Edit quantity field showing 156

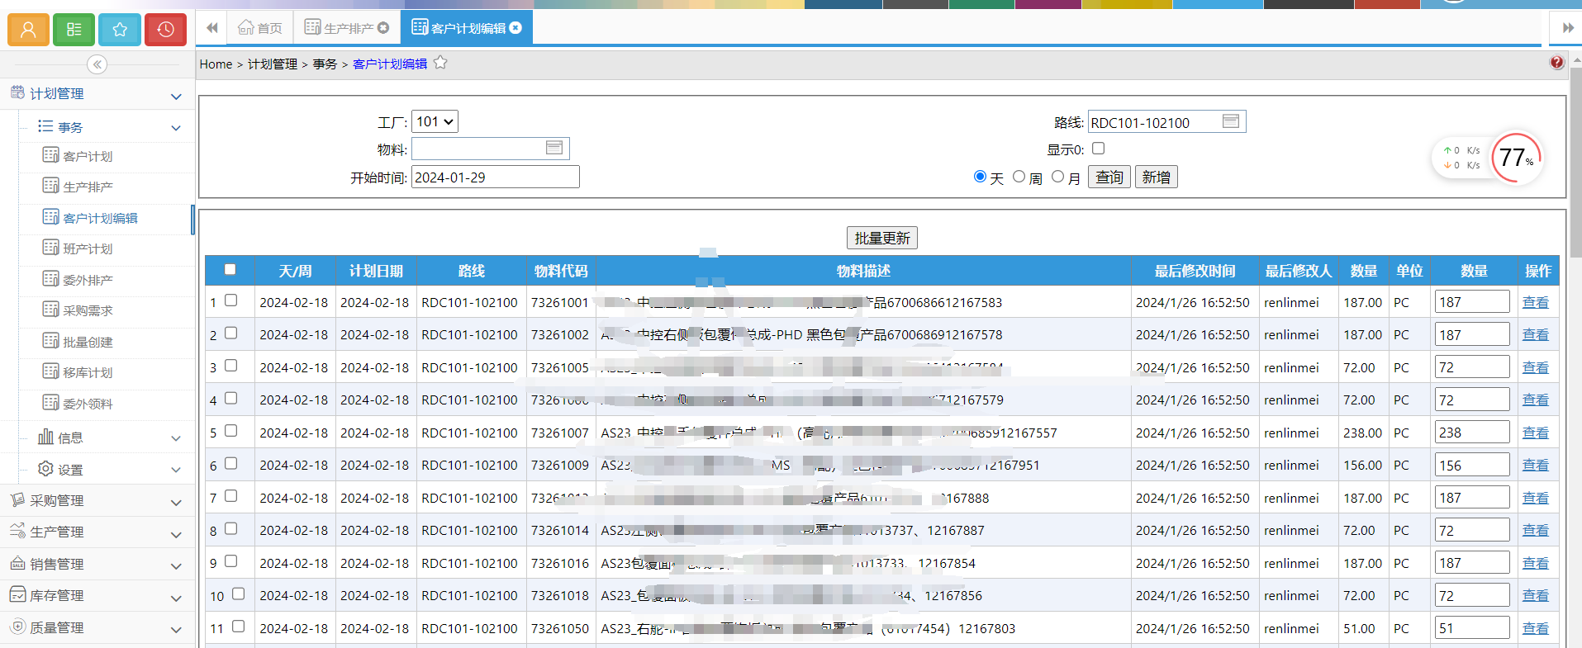(x=1472, y=465)
